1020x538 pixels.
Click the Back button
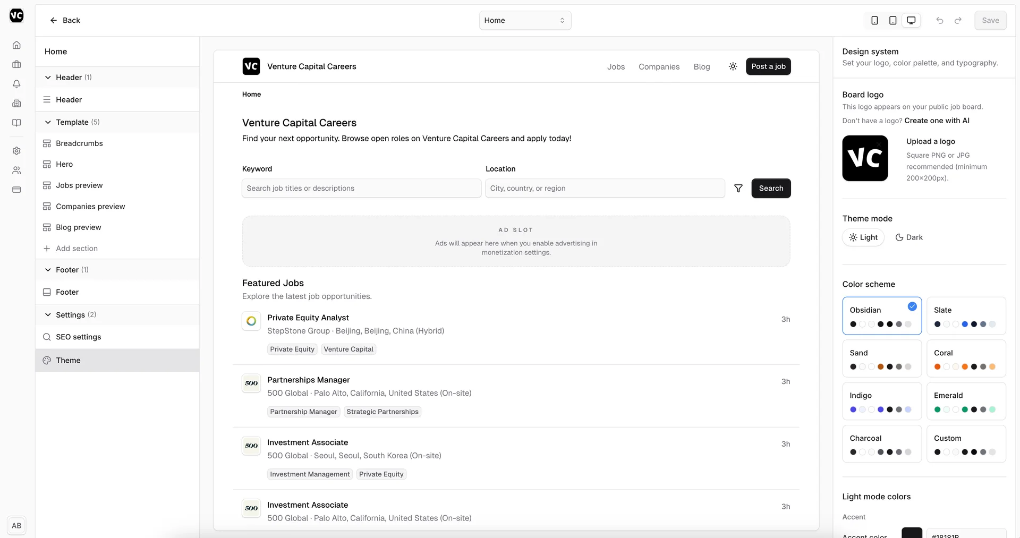coord(65,20)
